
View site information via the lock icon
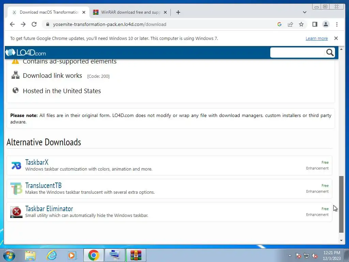tap(47, 24)
